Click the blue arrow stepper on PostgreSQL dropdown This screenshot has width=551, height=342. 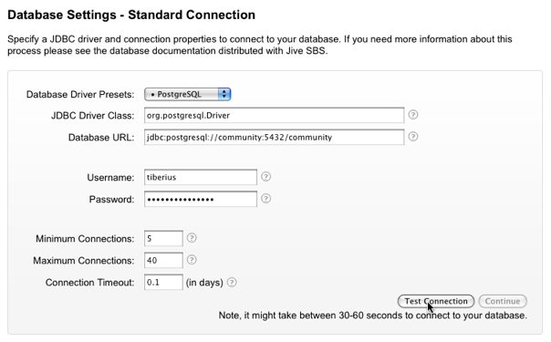224,94
